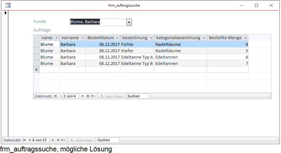Go to next record in main form navigator
The image size is (281, 153).
53,140
